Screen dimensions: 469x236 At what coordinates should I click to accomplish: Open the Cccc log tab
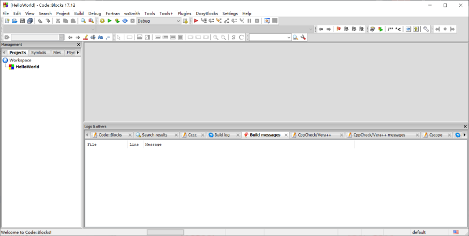[192, 135]
